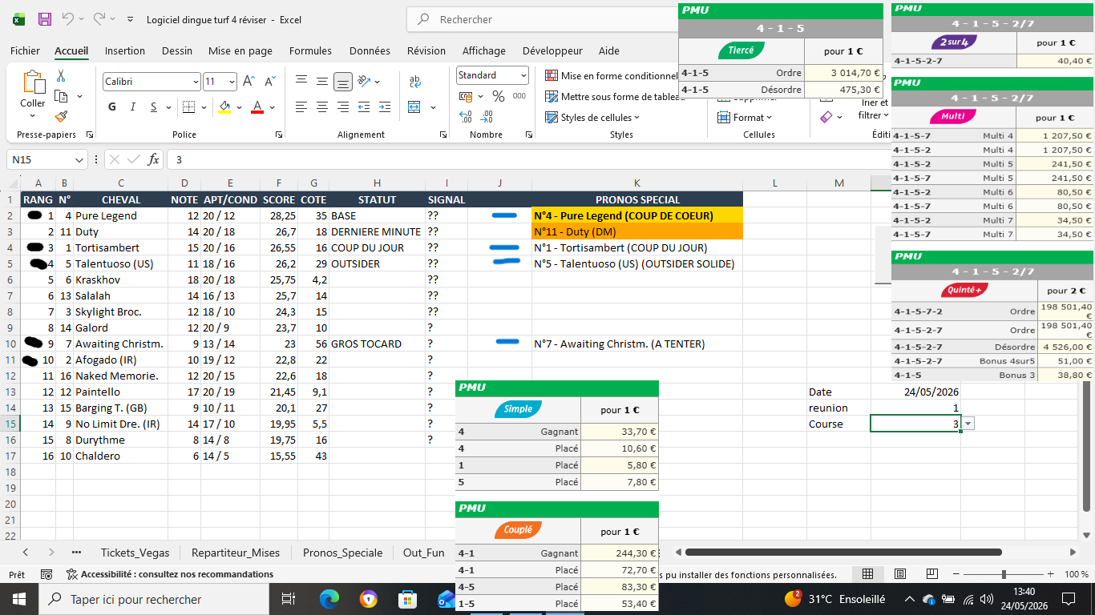Click Mise en forme conditionnelle button
This screenshot has width=1095, height=615.
[x=612, y=76]
